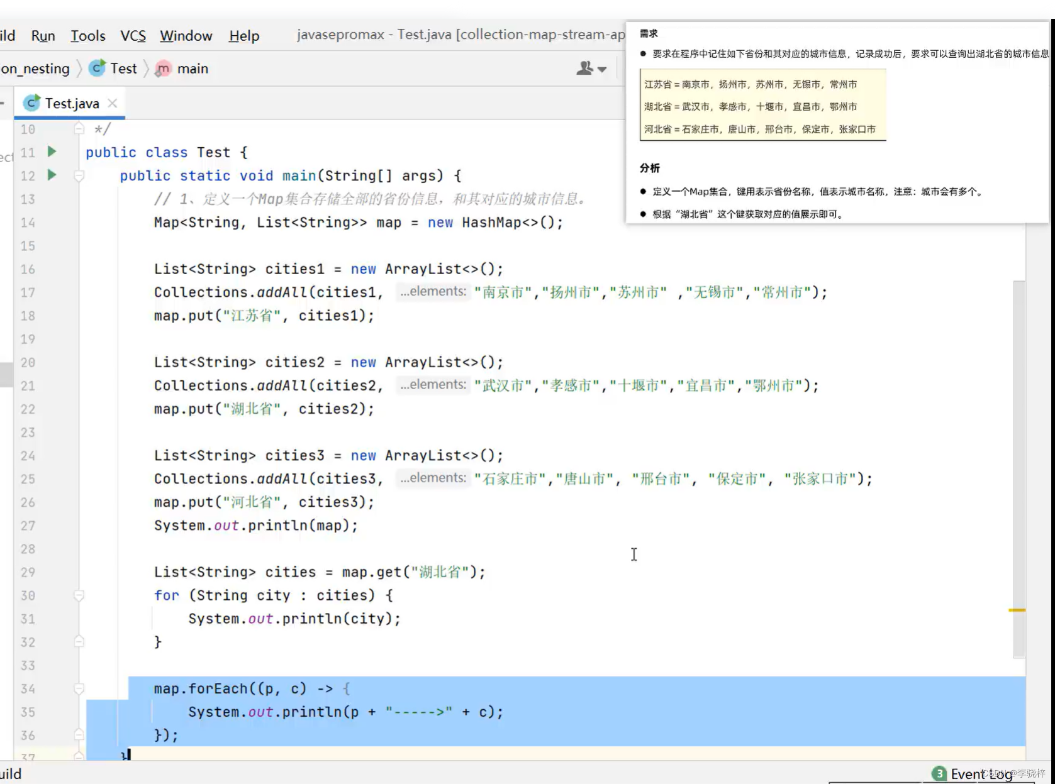Click the method icon beside main breadcrumb

pyautogui.click(x=163, y=69)
